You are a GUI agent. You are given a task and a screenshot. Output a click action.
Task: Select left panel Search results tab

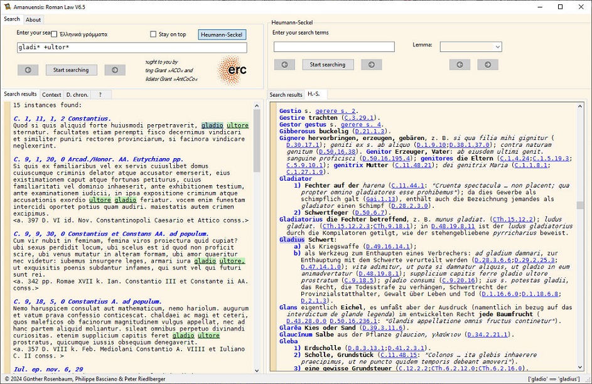point(20,94)
